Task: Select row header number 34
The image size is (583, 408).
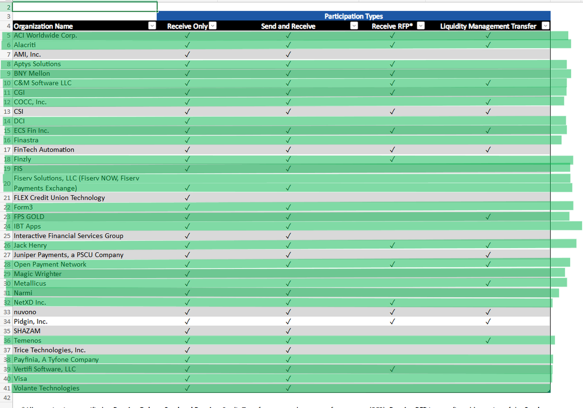Action: point(6,321)
